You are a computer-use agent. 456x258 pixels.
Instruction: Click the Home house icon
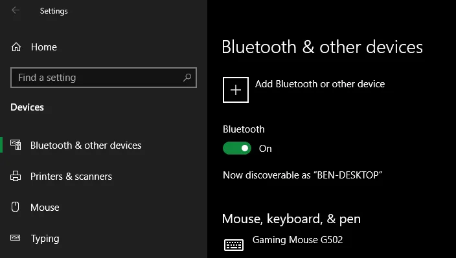coord(16,47)
